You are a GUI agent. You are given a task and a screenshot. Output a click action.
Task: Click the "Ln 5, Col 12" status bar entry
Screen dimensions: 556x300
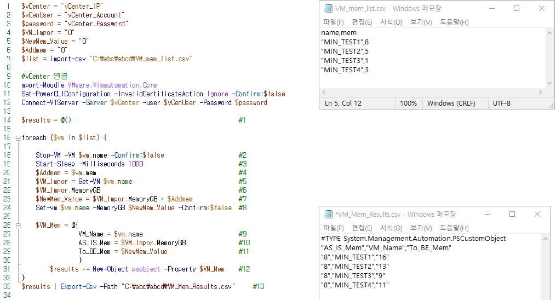[343, 103]
